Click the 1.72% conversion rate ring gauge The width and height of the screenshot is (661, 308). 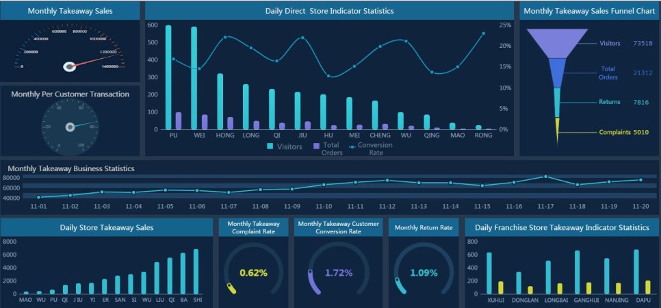pyautogui.click(x=338, y=272)
